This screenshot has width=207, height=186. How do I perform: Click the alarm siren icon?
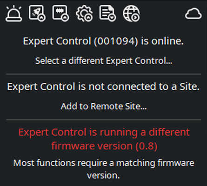click(14, 13)
